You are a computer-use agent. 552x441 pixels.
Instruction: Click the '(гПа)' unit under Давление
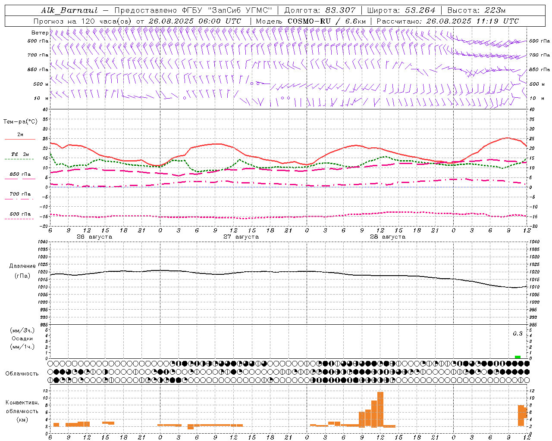click(x=22, y=276)
